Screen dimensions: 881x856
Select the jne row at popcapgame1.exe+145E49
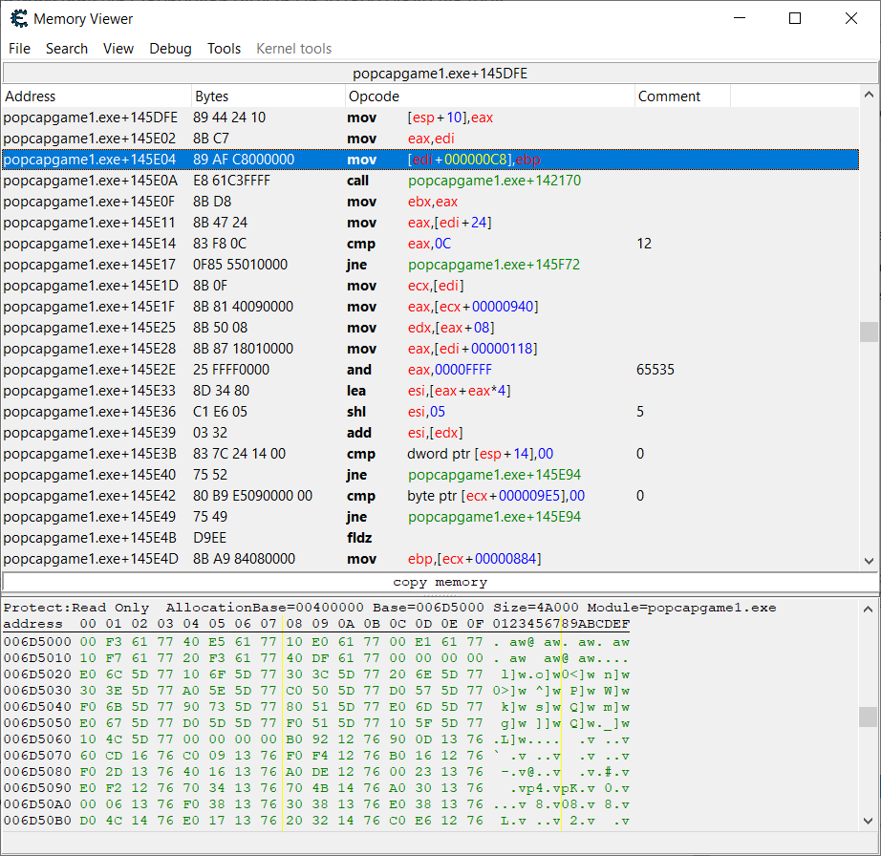click(x=430, y=517)
